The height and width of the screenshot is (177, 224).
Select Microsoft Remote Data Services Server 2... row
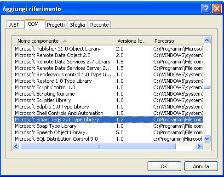tap(109, 68)
